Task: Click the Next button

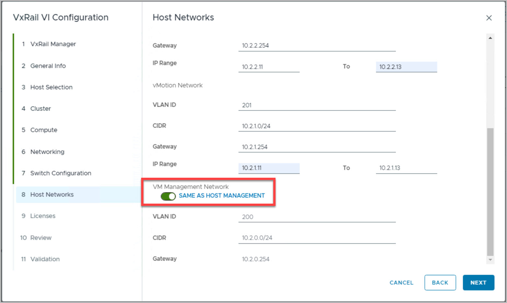Action: (x=478, y=283)
